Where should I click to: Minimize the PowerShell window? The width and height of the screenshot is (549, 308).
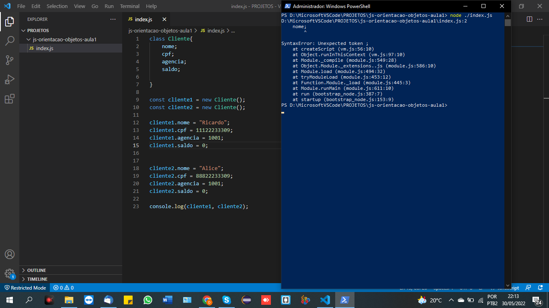coord(465,6)
